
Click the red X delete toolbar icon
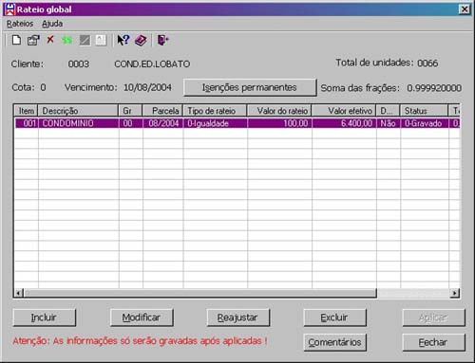pyautogui.click(x=50, y=40)
